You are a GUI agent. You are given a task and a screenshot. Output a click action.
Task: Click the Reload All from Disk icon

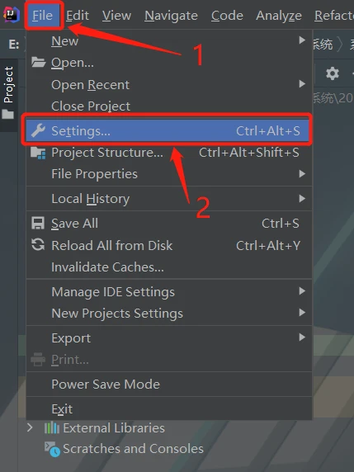pos(38,245)
